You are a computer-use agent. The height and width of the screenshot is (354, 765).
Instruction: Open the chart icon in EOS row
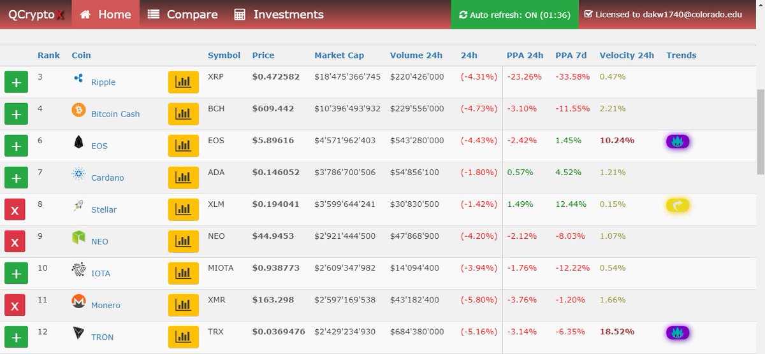(x=182, y=146)
